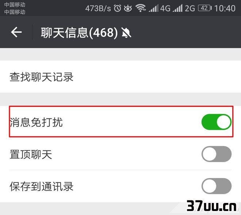Tap the 473B/s network speed indicator
Screen dimensions: 241x215
[98, 8]
